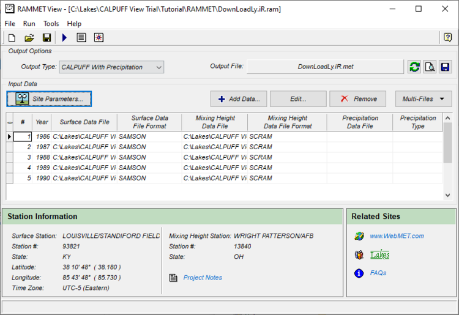The width and height of the screenshot is (459, 315).
Task: Open the output list file icon
Action: (81, 38)
